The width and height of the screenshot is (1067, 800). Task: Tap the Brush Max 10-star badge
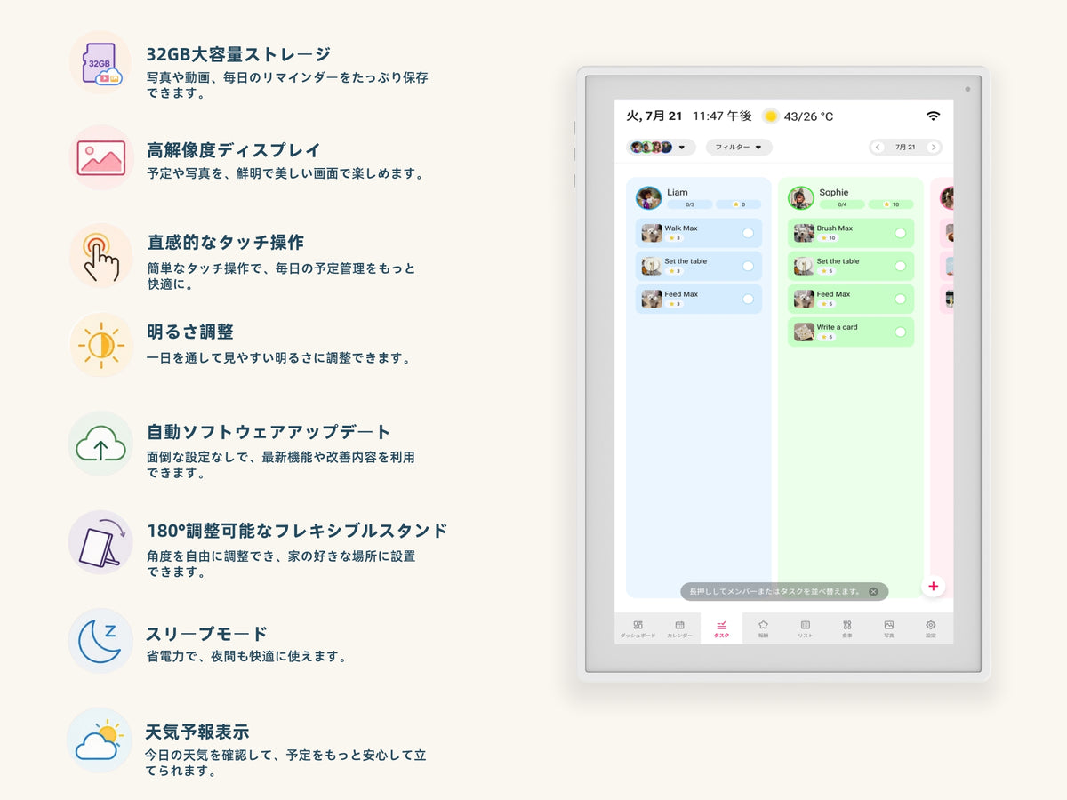pos(828,238)
